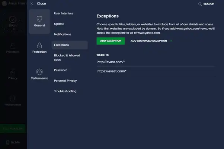Close the settings panel with the X icon
The height and width of the screenshot is (149, 224).
click(x=32, y=4)
